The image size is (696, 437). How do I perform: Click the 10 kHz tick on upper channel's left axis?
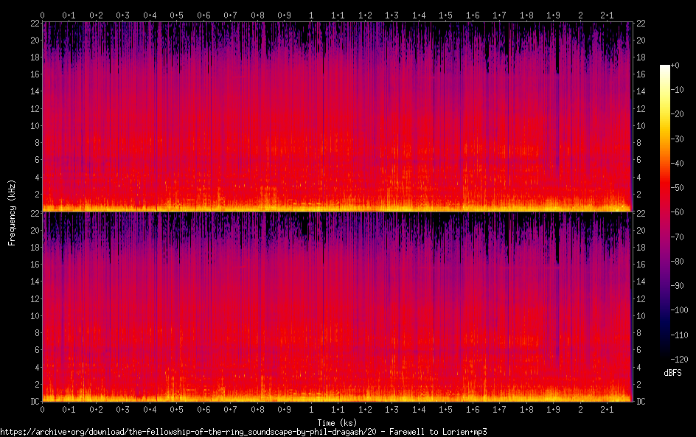(33, 126)
